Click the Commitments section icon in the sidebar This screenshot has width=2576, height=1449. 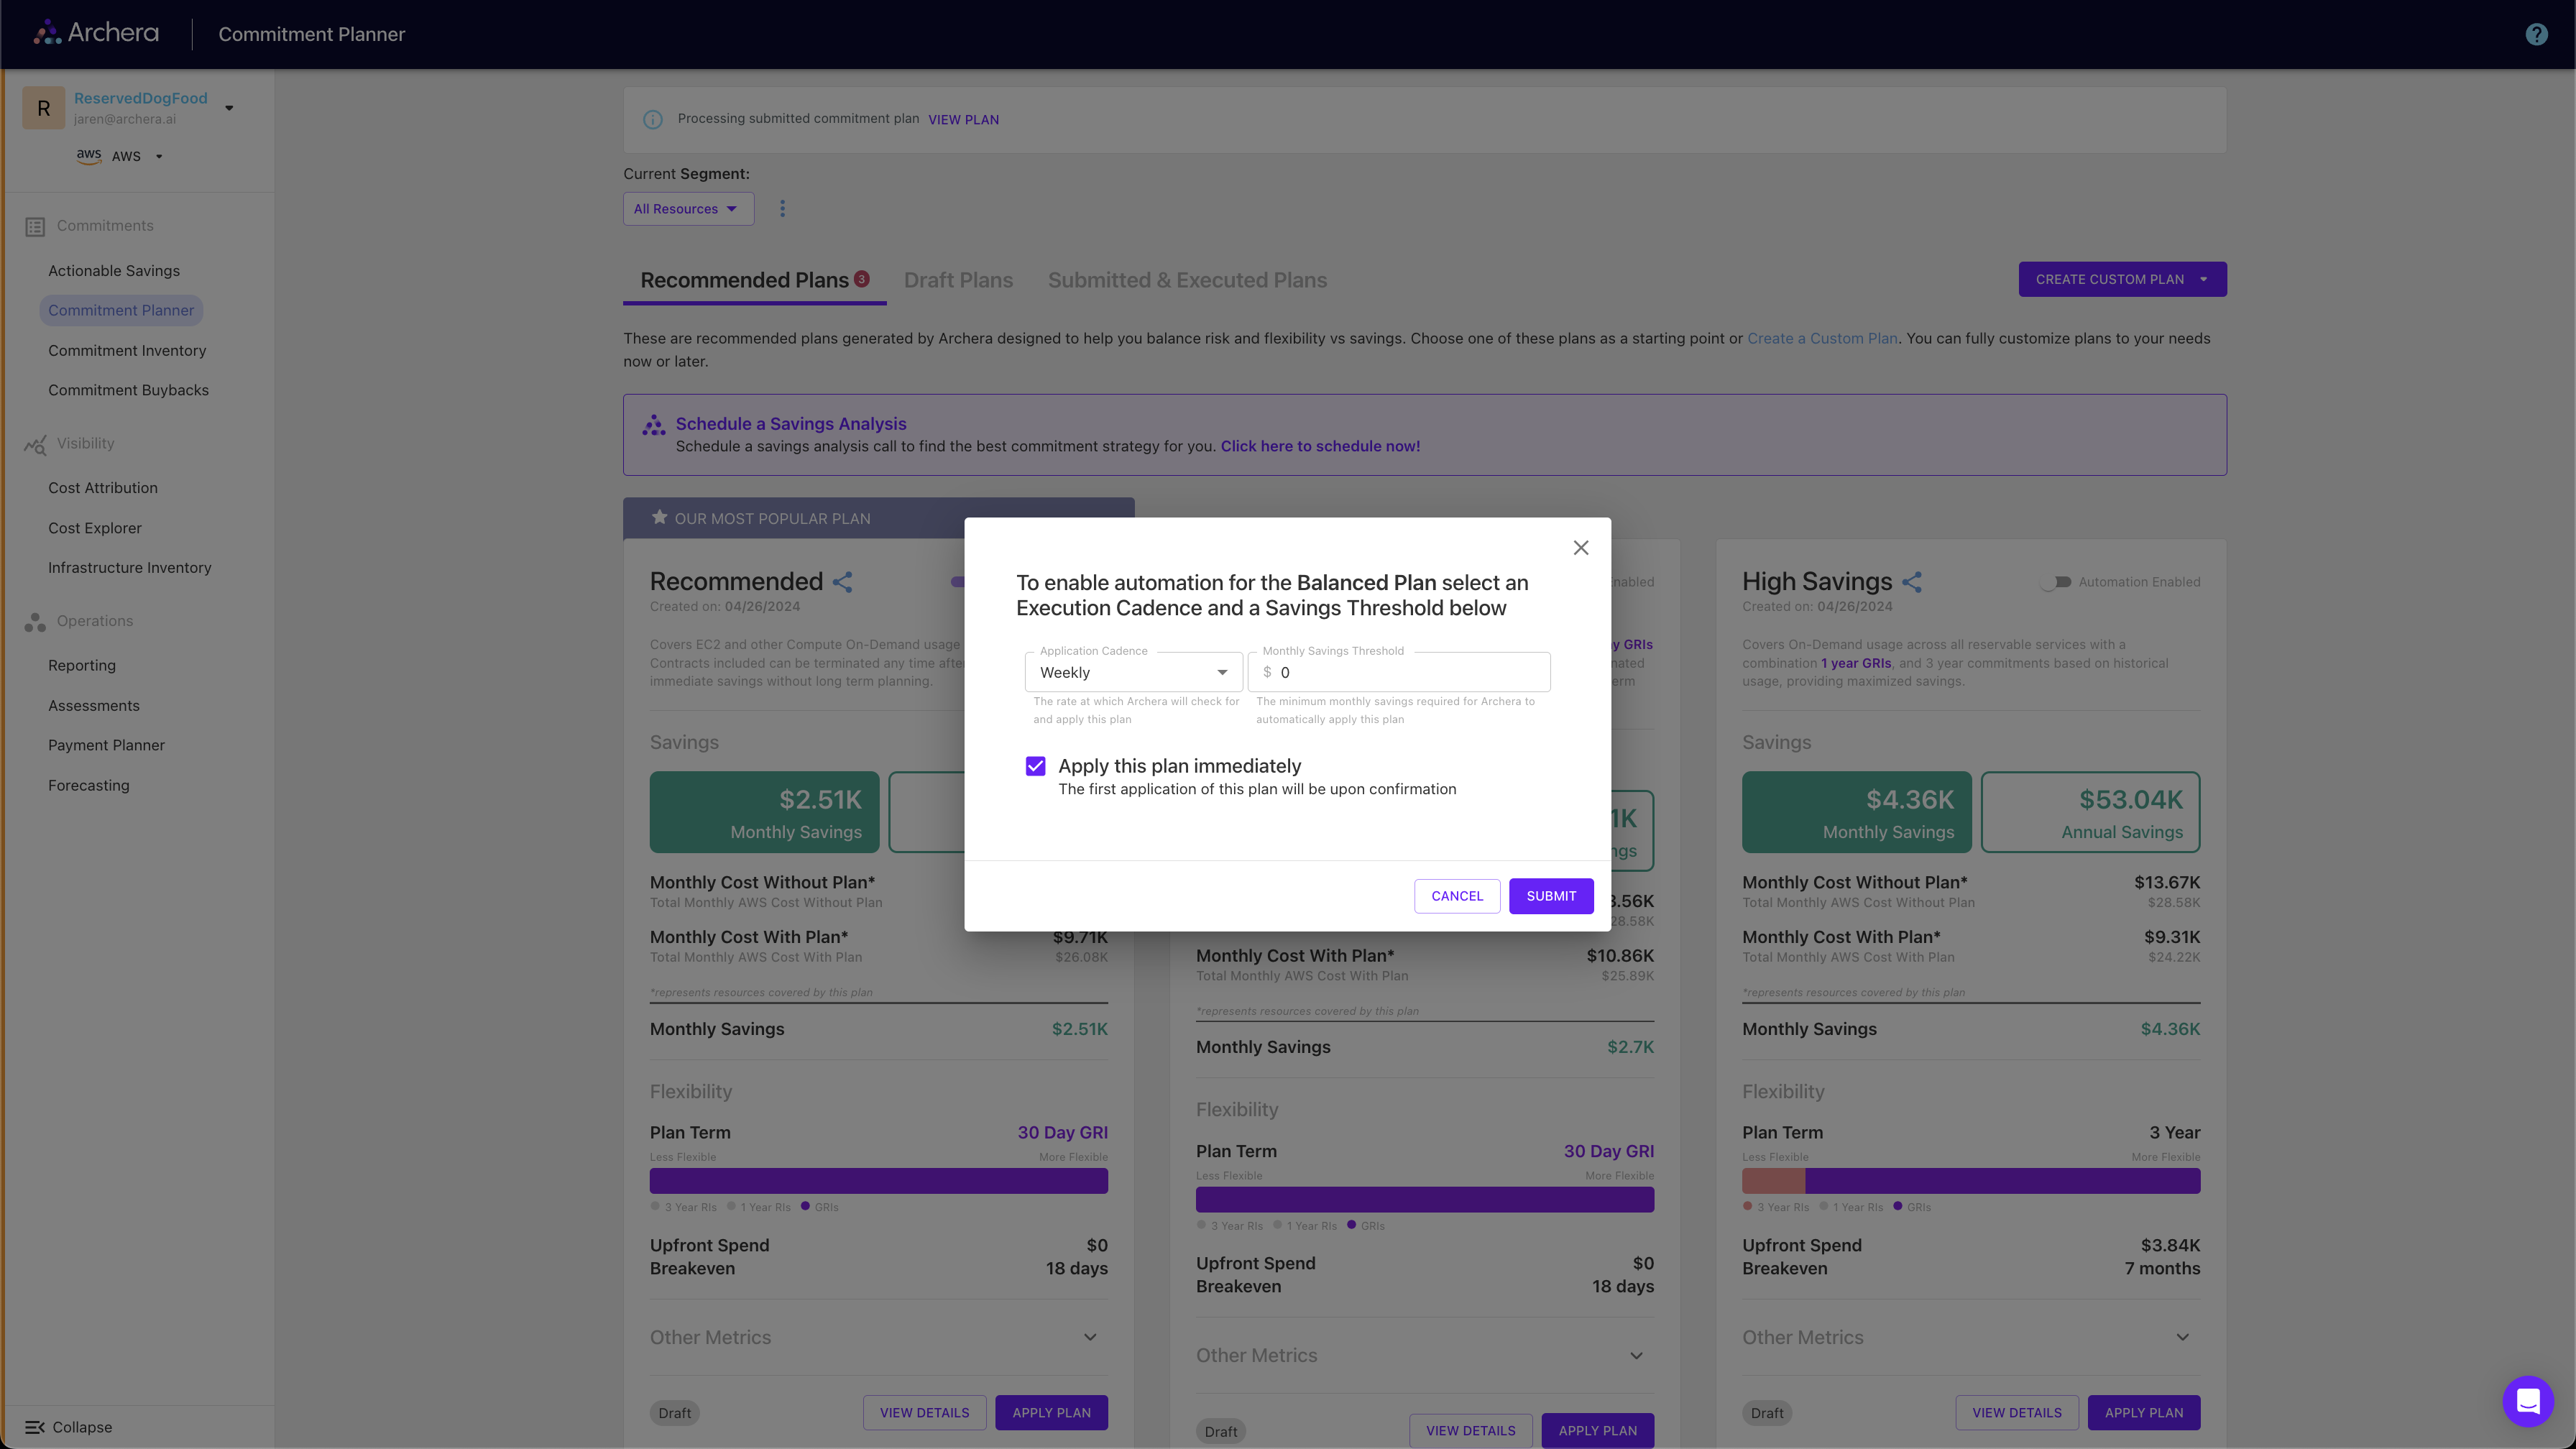(35, 226)
